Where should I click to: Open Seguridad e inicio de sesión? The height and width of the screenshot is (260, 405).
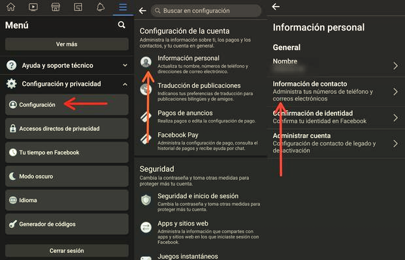[201, 202]
